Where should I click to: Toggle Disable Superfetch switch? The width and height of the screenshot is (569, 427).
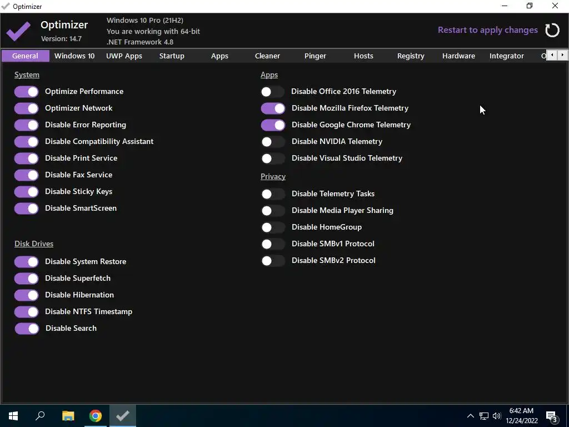click(x=27, y=279)
